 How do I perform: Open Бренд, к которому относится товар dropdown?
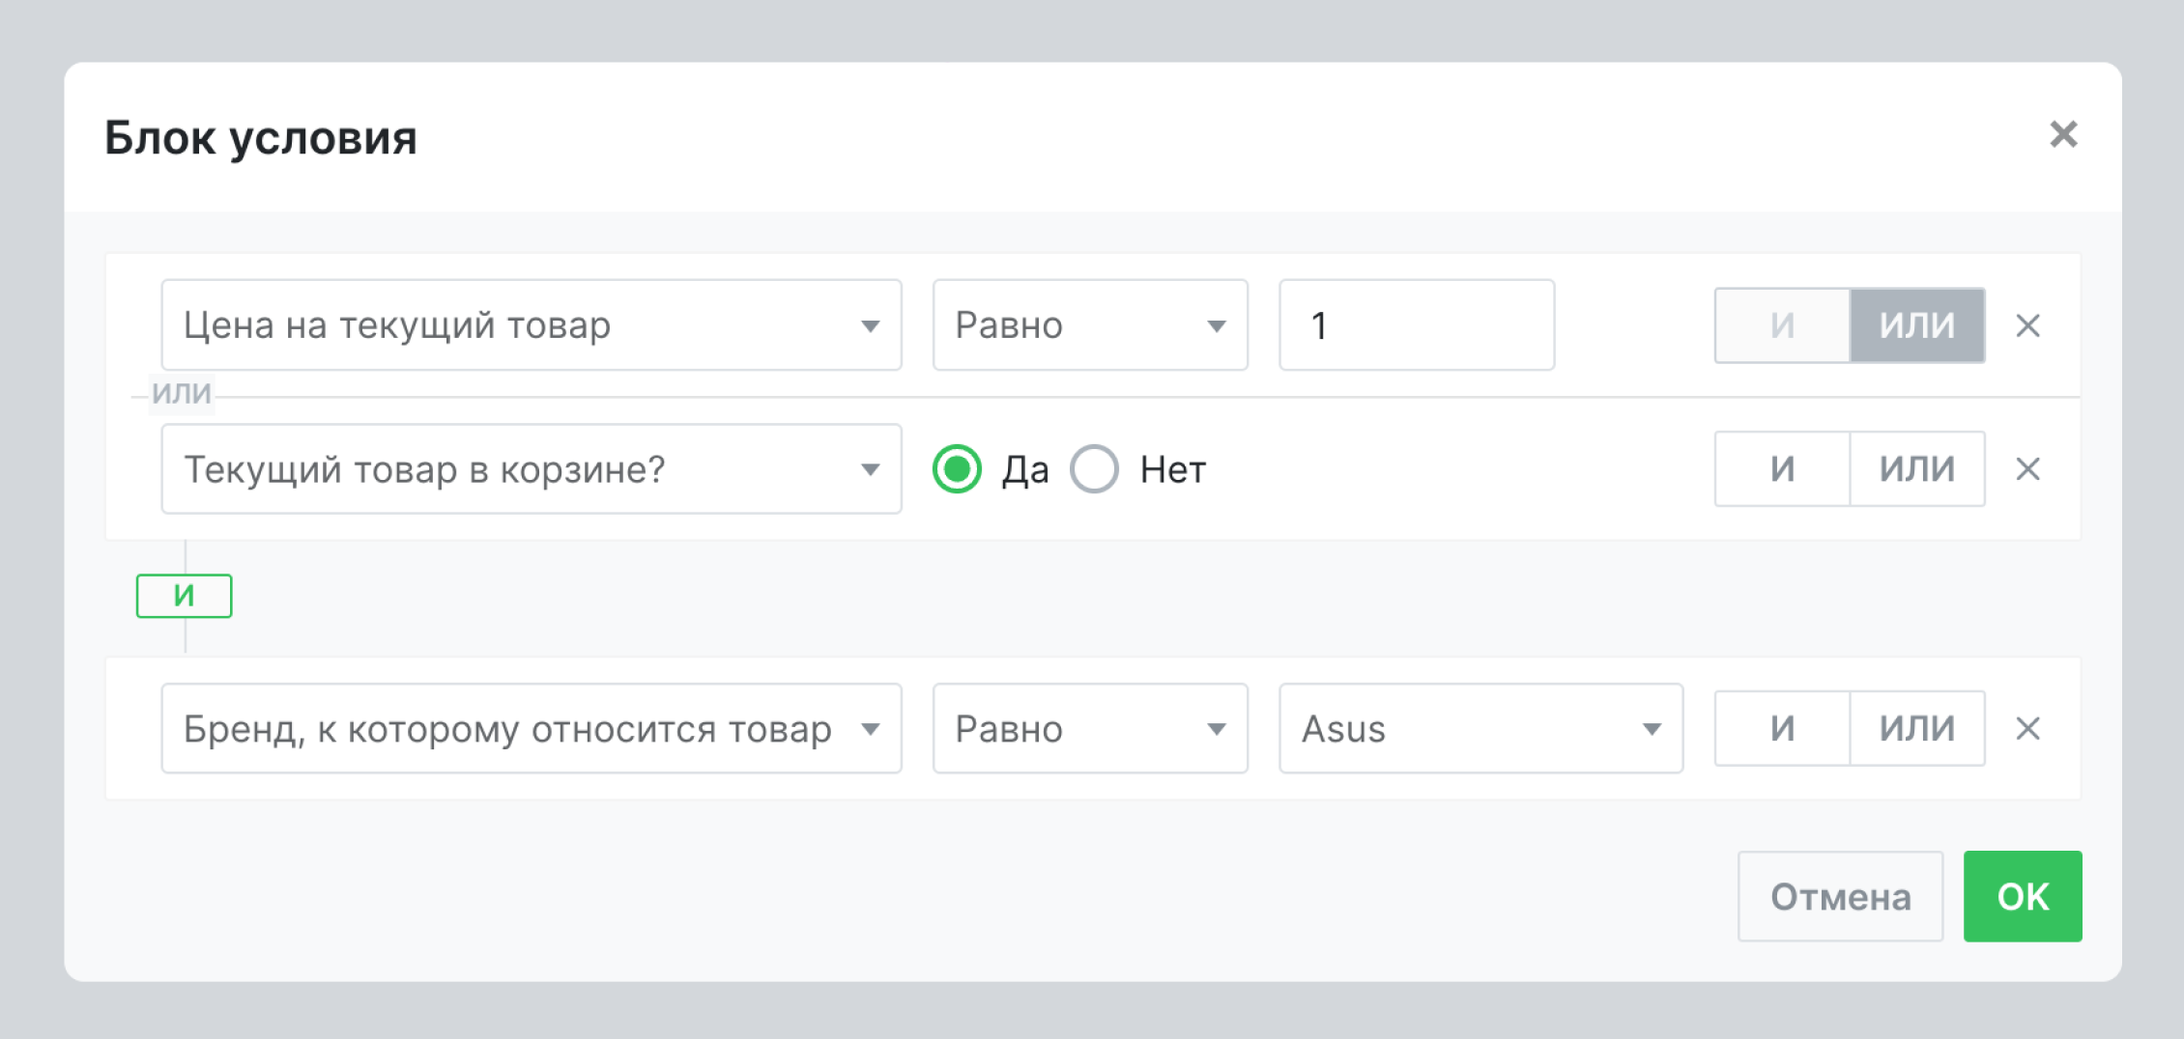(531, 728)
